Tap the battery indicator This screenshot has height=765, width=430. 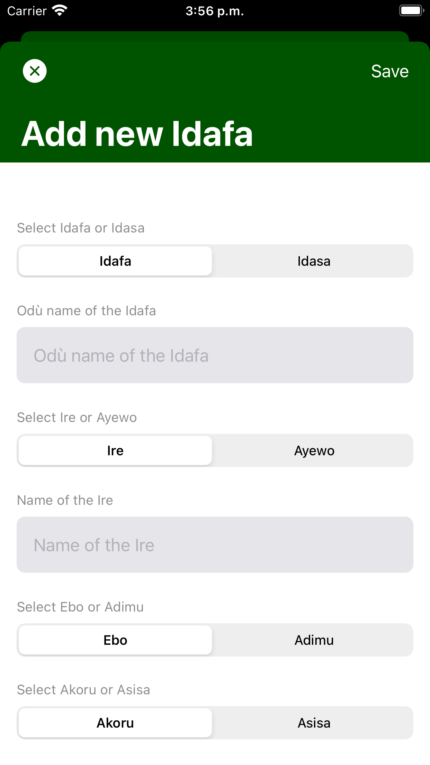pos(411,10)
